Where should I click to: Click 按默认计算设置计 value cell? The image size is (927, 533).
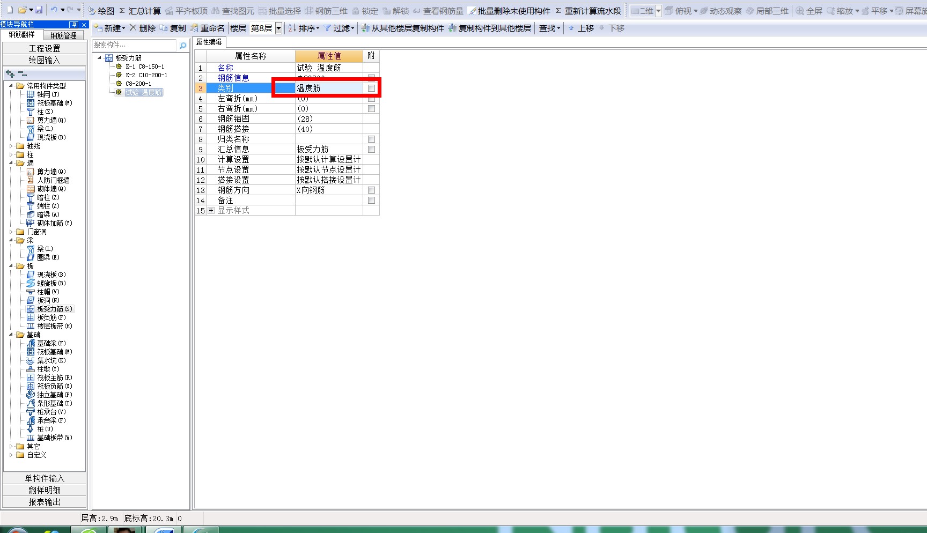click(329, 159)
